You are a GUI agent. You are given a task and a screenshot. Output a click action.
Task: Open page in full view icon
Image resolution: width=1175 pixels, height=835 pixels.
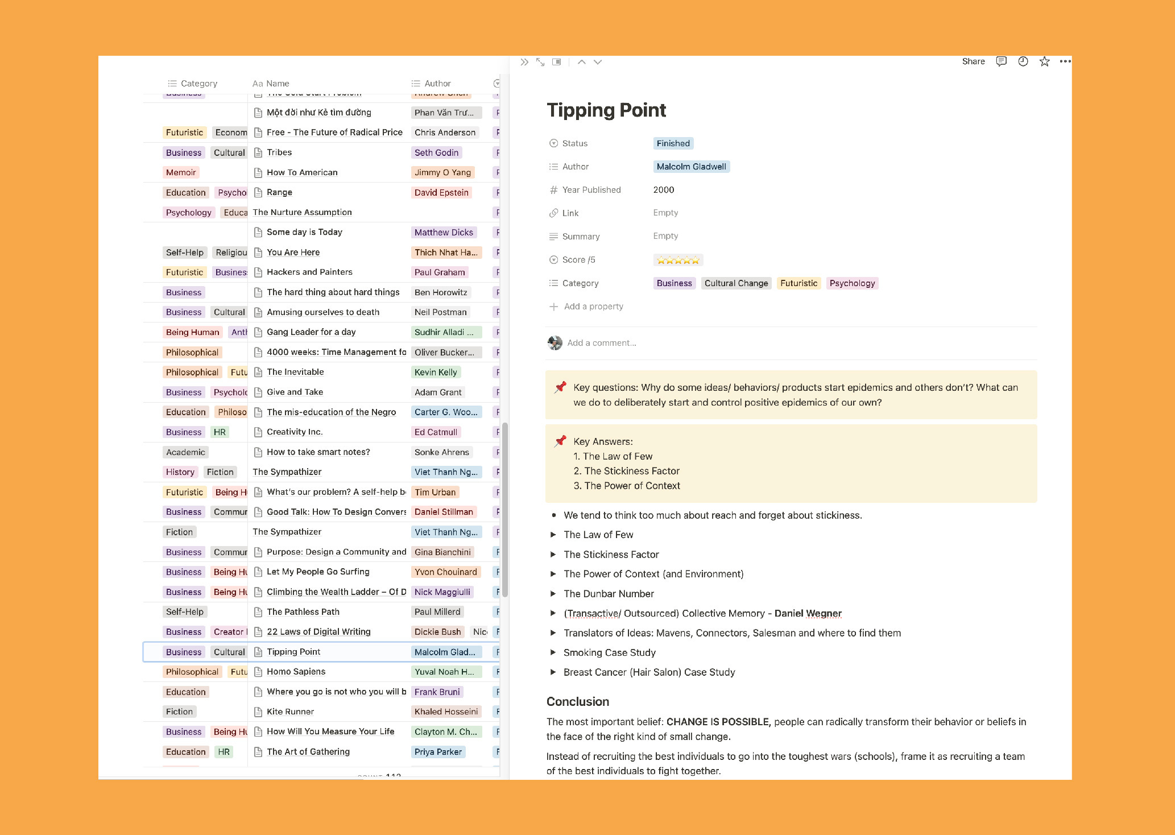coord(540,62)
